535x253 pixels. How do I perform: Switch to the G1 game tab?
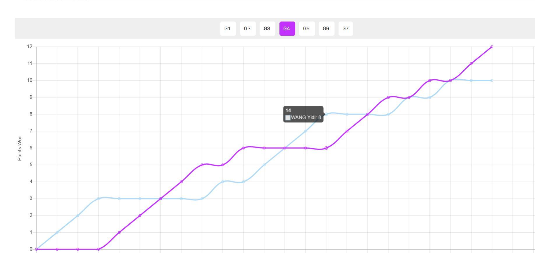click(228, 28)
